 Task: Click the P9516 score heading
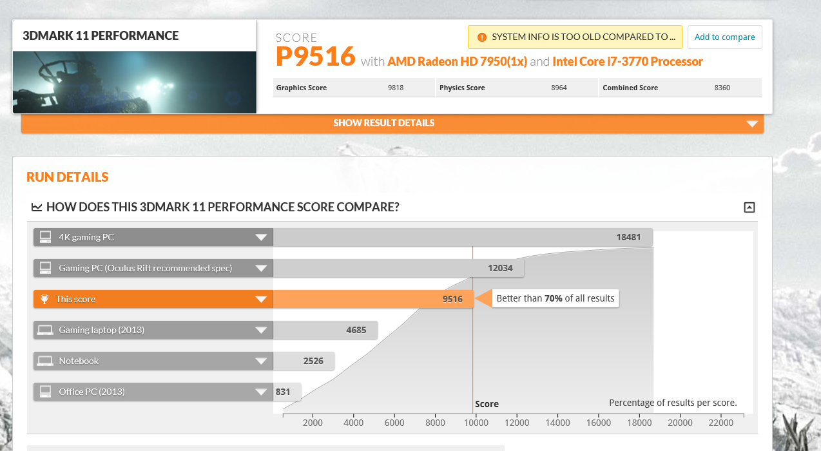[x=316, y=57]
